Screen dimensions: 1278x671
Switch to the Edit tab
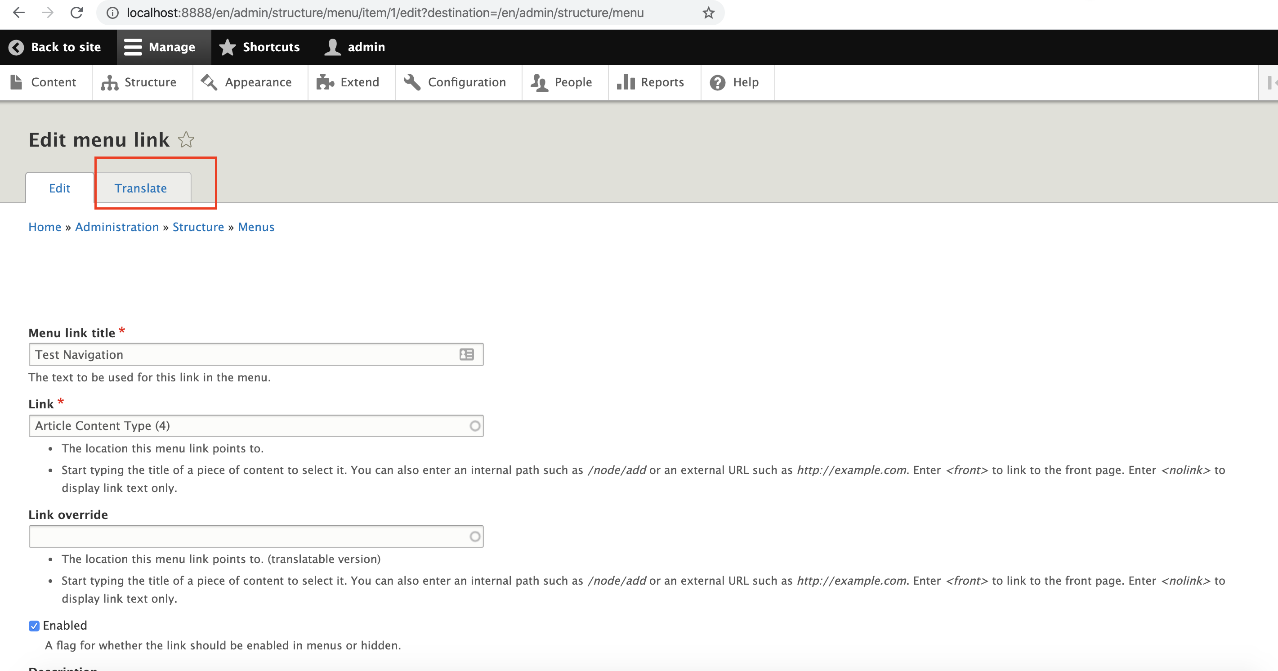[x=60, y=188]
